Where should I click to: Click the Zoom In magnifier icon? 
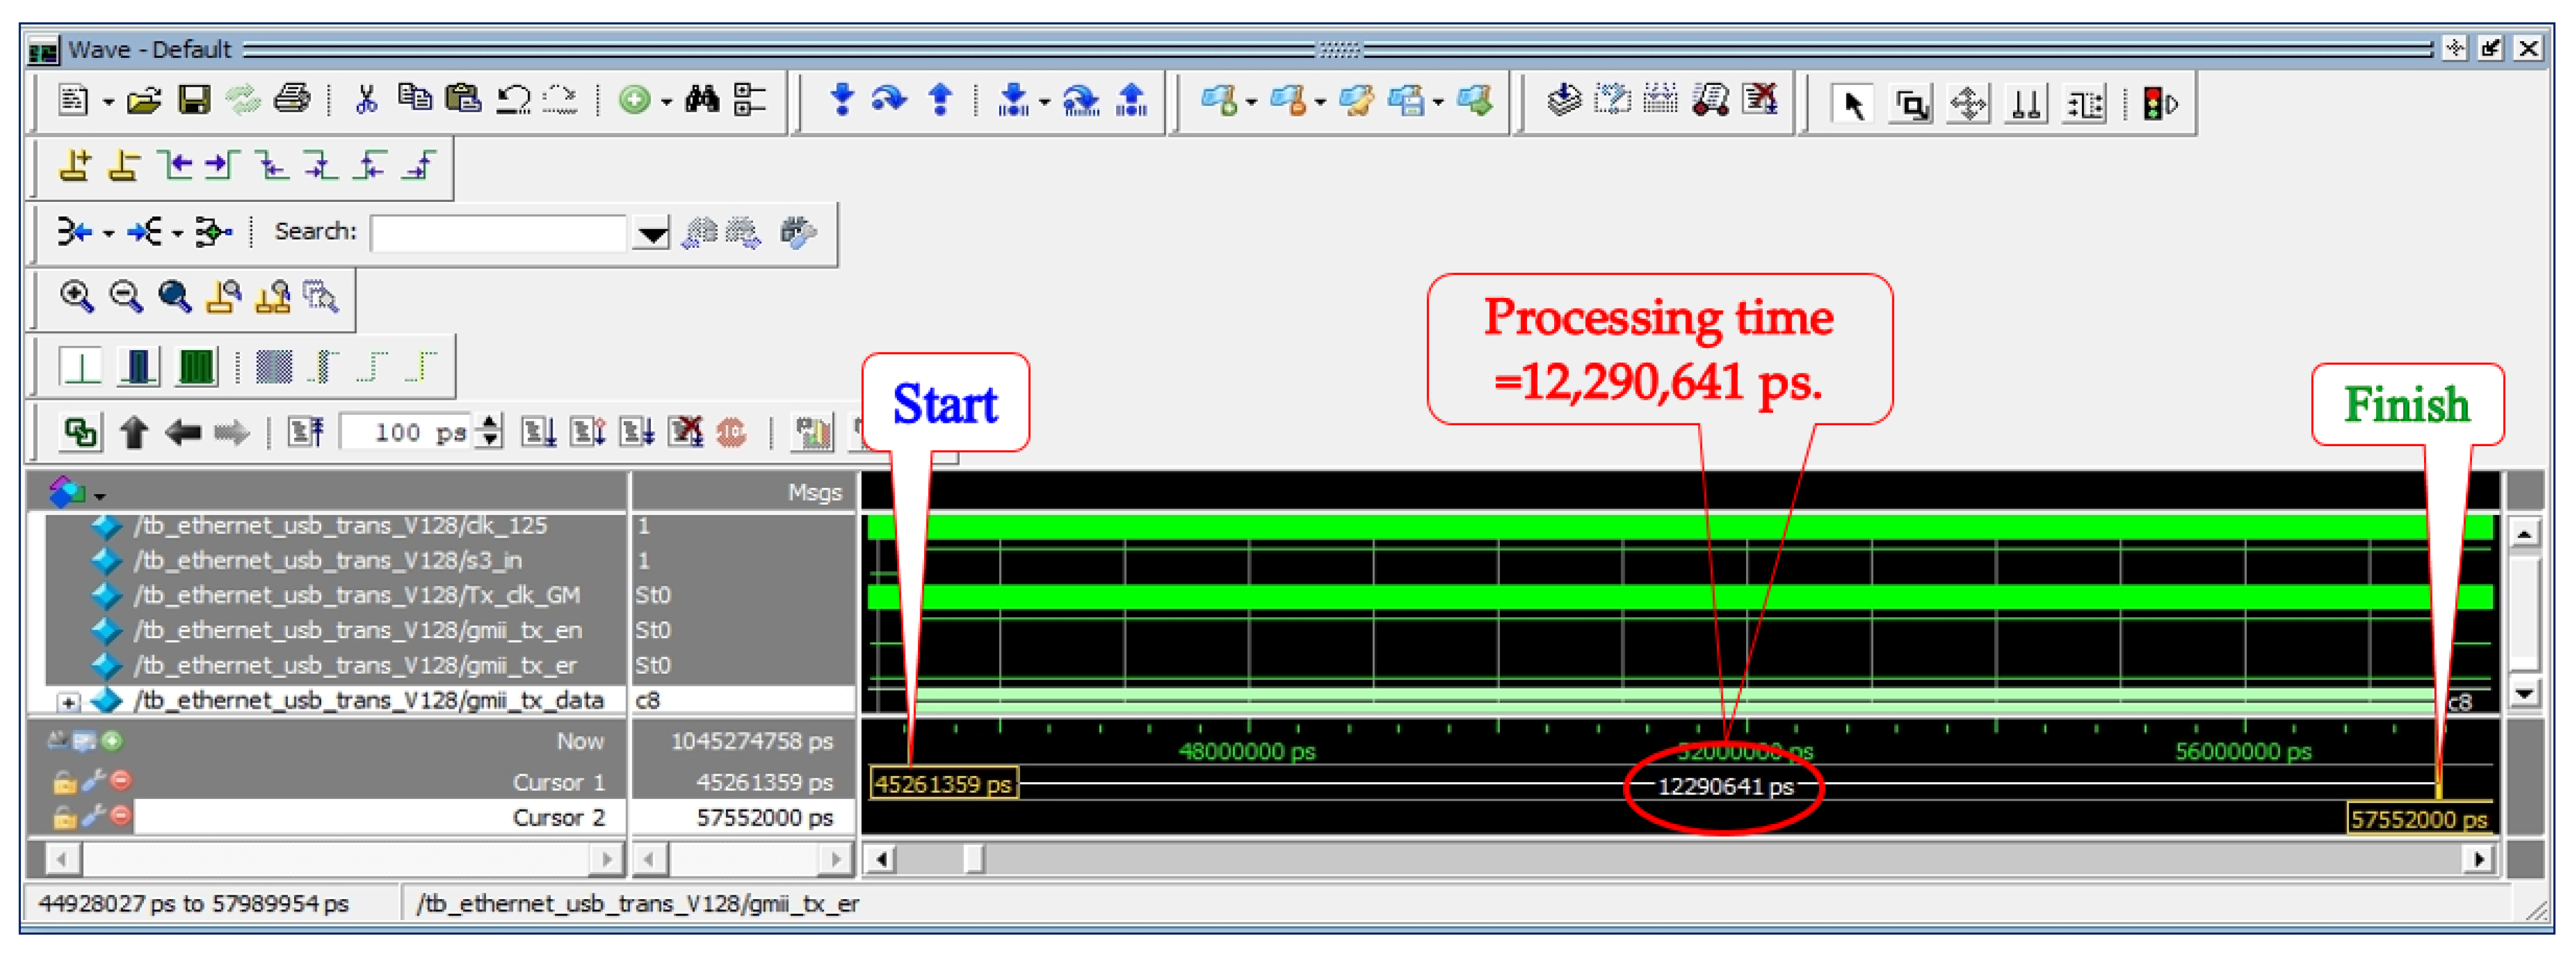coord(76,297)
